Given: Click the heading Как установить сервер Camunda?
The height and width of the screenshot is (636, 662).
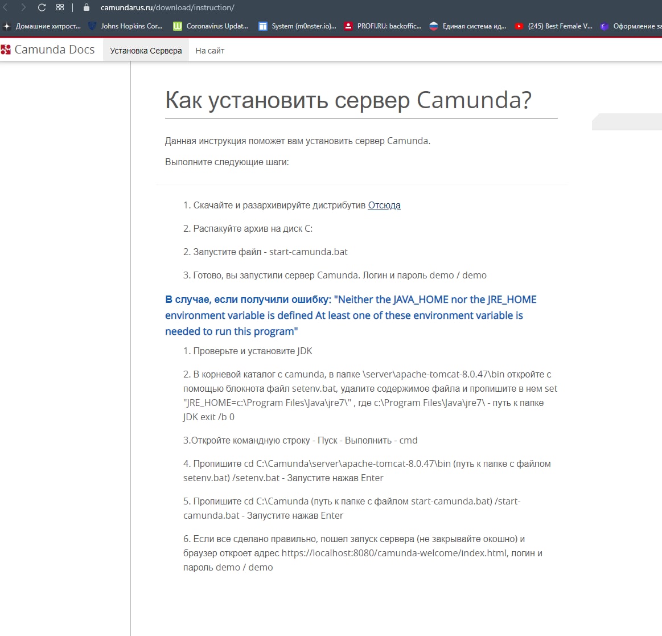Looking at the screenshot, I should (348, 100).
